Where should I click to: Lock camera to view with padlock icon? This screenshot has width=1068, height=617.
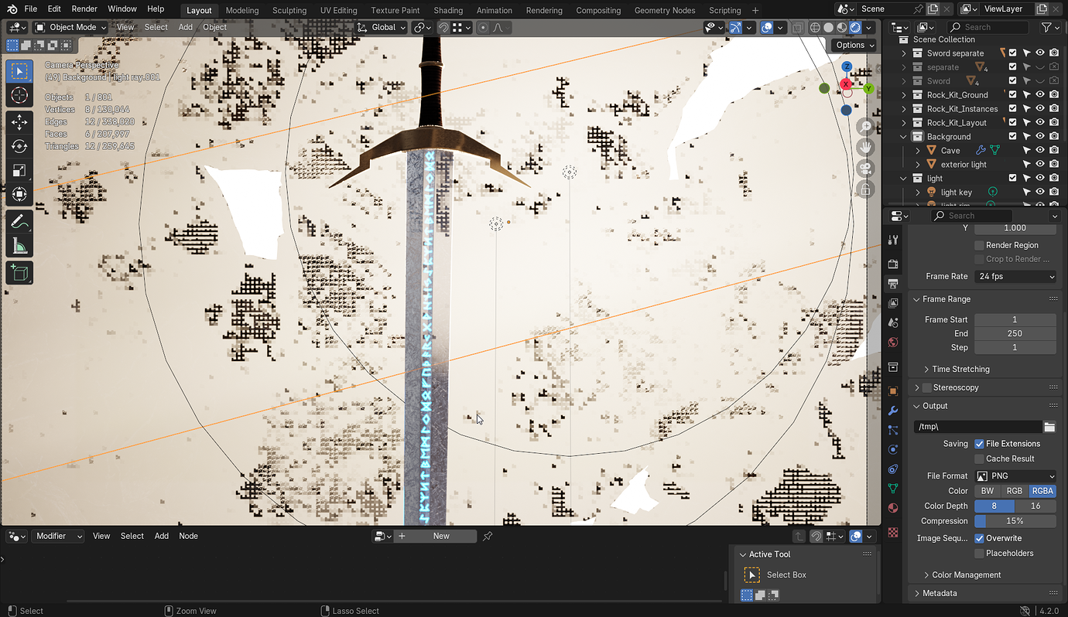[866, 189]
